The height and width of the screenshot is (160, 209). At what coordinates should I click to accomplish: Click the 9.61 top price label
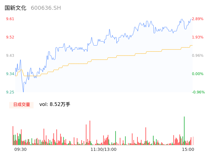coord(10,19)
